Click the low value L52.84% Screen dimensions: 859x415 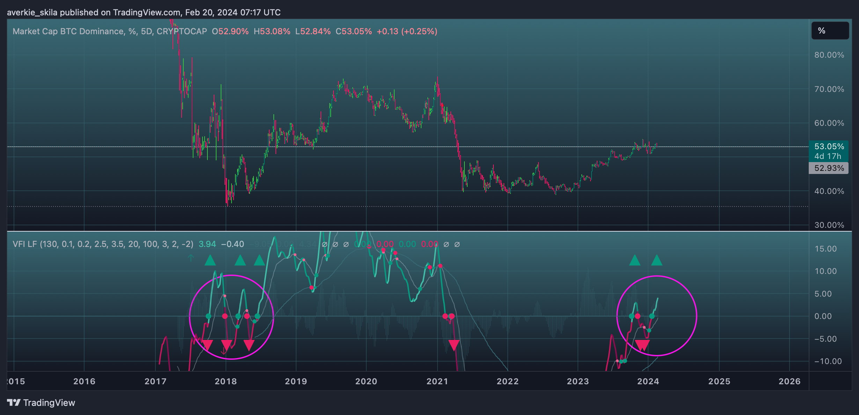tap(313, 31)
